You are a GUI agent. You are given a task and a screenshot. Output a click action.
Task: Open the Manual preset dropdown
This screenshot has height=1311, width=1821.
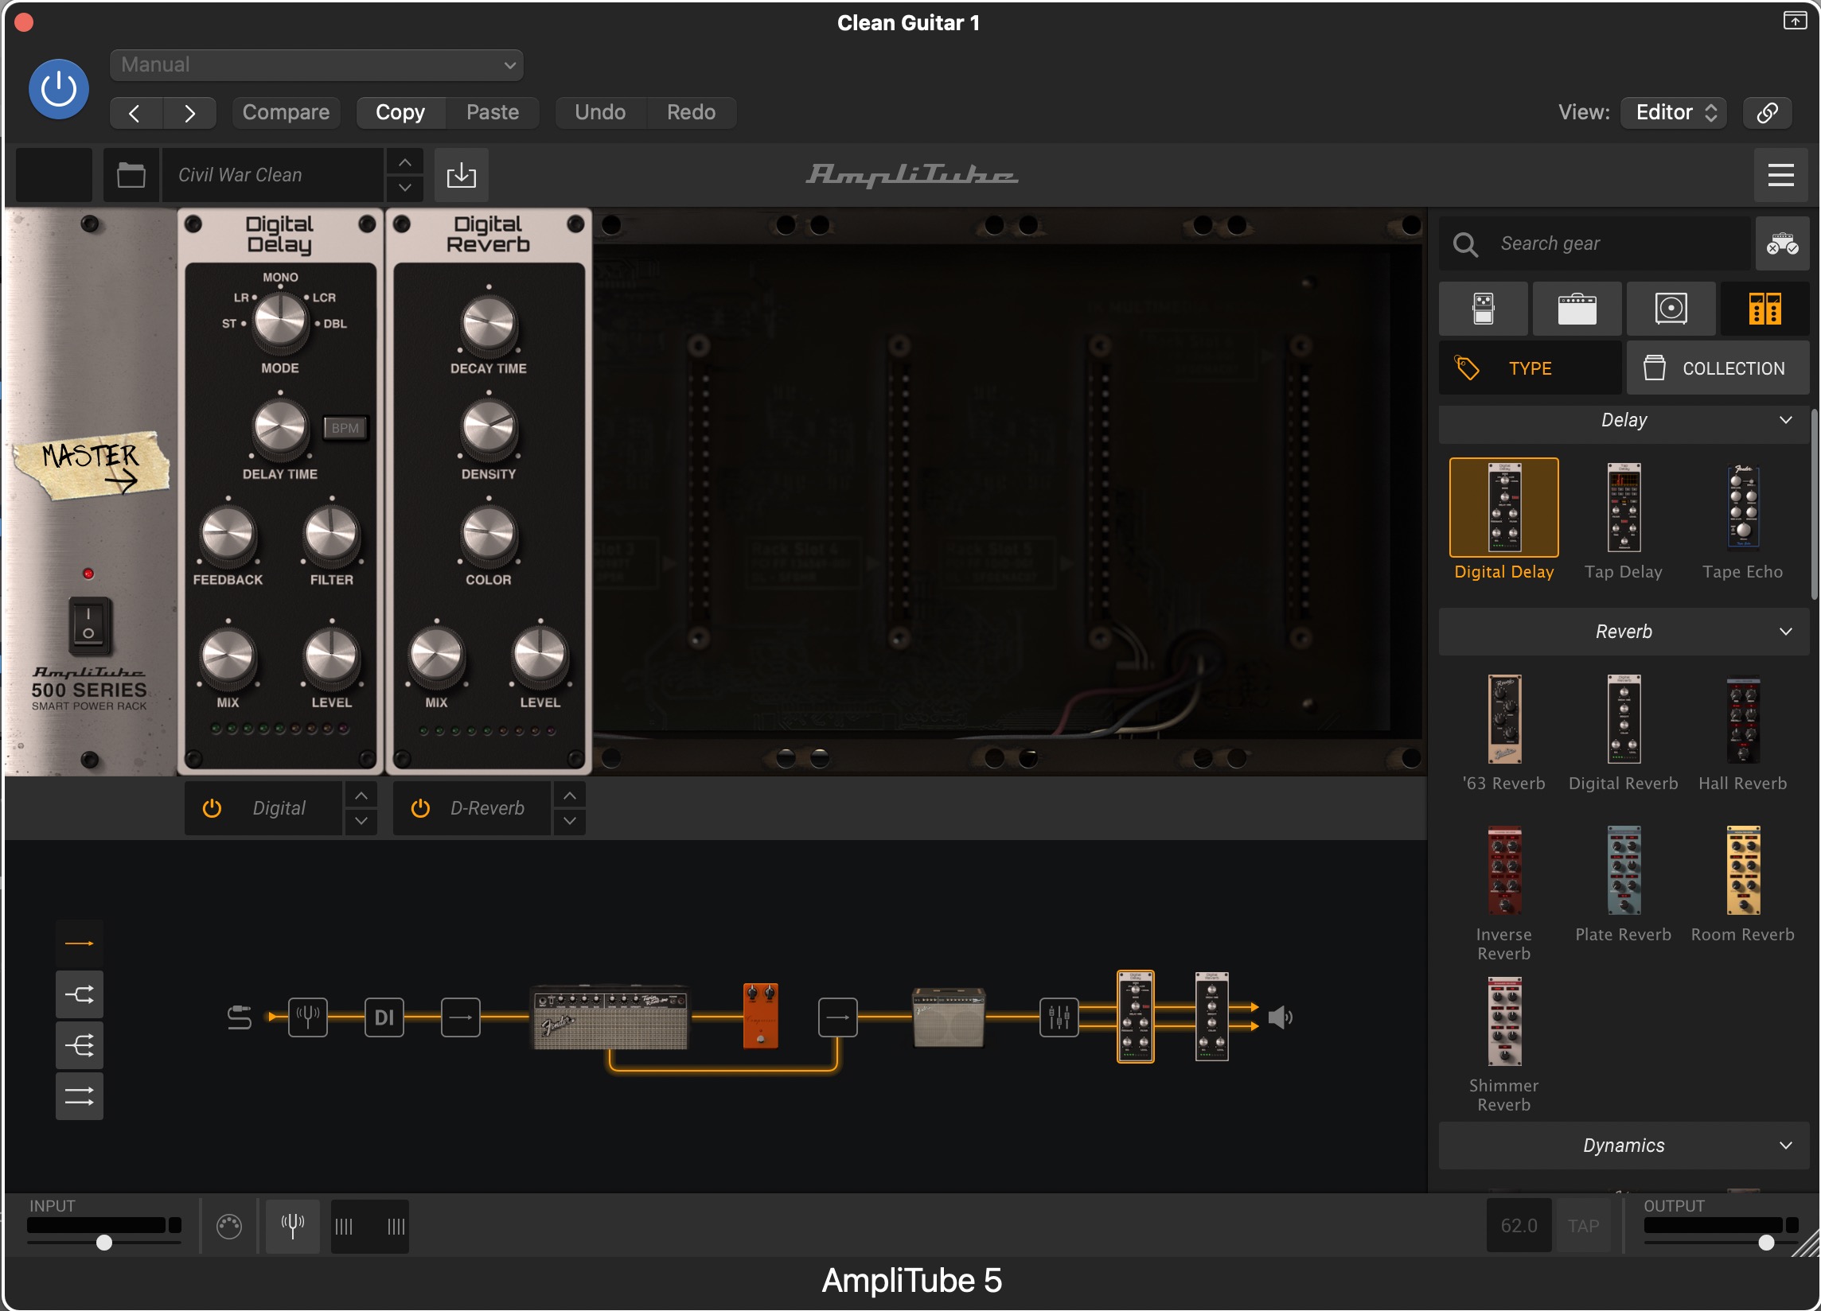click(x=316, y=65)
